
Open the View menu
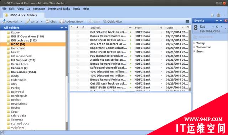[x=21, y=9]
